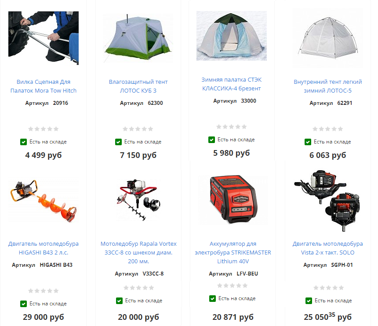378x326 pixels.
Task: Open Двигатель мотоледобура Vista SOLO link
Action: pos(327,248)
